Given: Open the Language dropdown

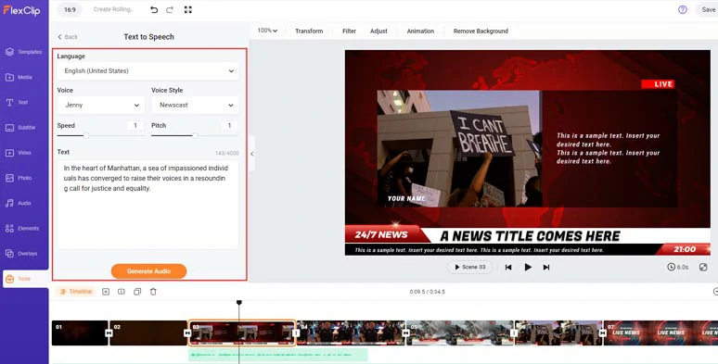Looking at the screenshot, I should point(147,71).
